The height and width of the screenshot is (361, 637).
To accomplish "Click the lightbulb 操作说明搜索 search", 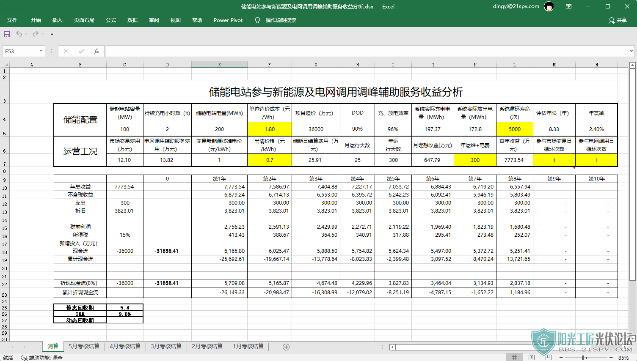I will pyautogui.click(x=276, y=20).
